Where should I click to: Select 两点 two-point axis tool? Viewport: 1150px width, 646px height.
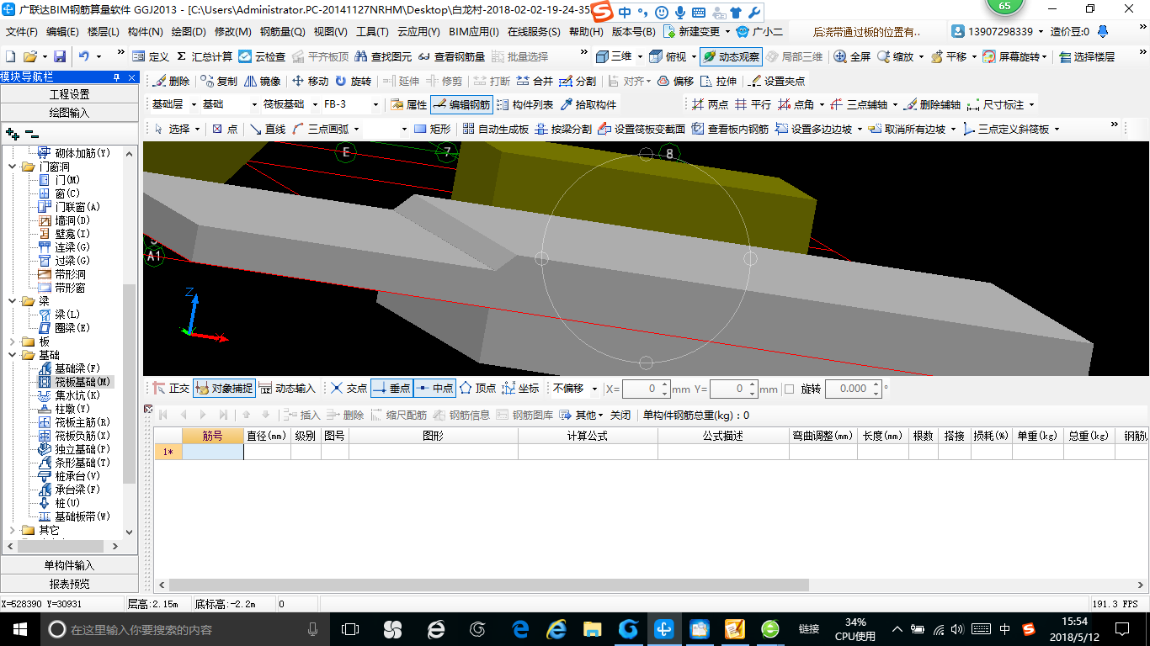pos(710,104)
